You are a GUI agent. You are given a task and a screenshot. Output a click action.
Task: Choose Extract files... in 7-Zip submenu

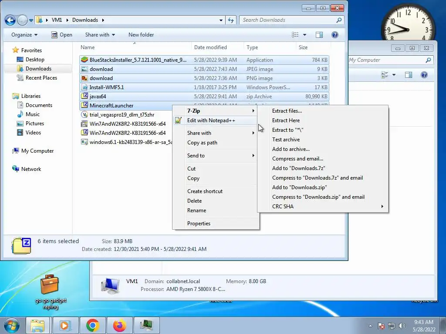323,111
